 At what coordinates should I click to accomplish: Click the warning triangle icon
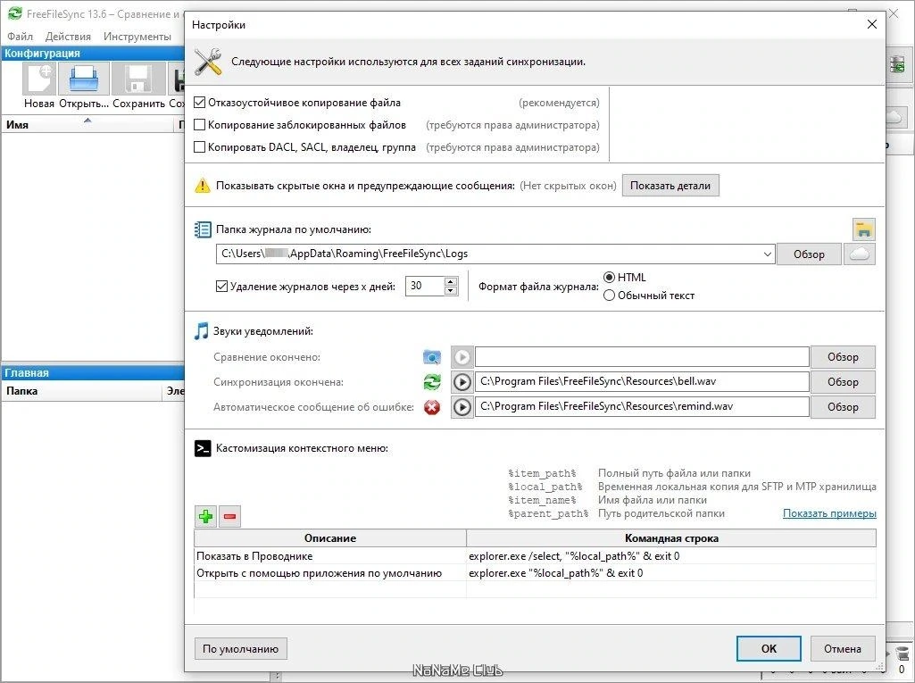tap(202, 186)
